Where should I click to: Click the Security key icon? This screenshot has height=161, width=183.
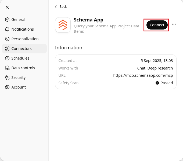[7, 78]
